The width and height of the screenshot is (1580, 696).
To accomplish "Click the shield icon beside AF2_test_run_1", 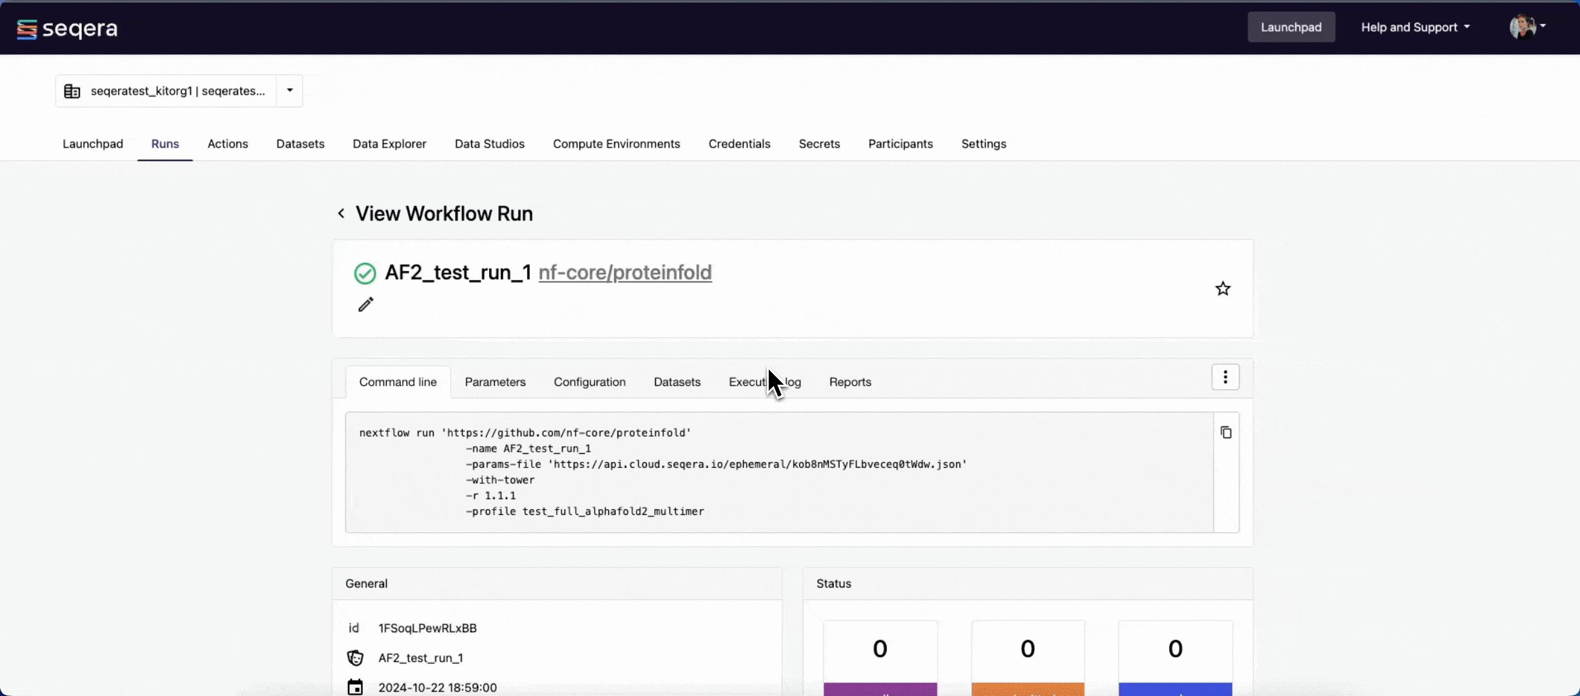I will pyautogui.click(x=355, y=657).
